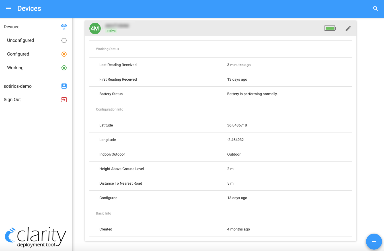Click the green 4M device avatar
384x251 pixels.
click(x=95, y=28)
